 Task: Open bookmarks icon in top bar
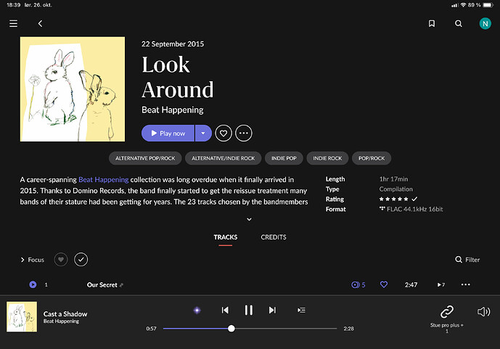click(432, 24)
